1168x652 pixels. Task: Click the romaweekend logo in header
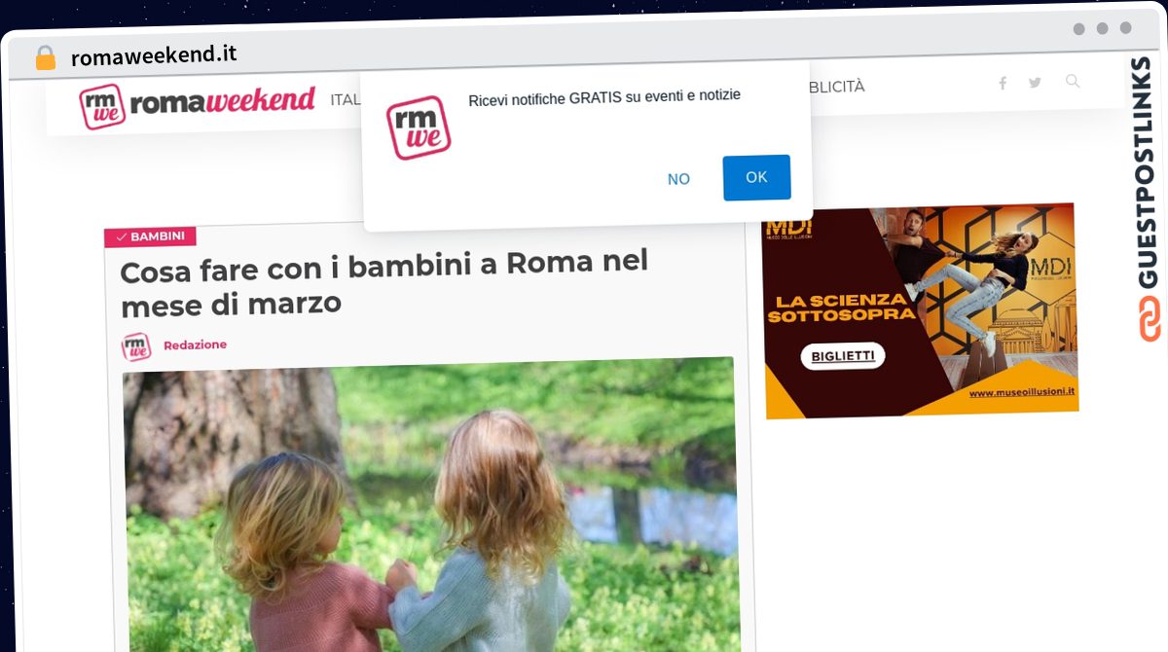coord(198,104)
